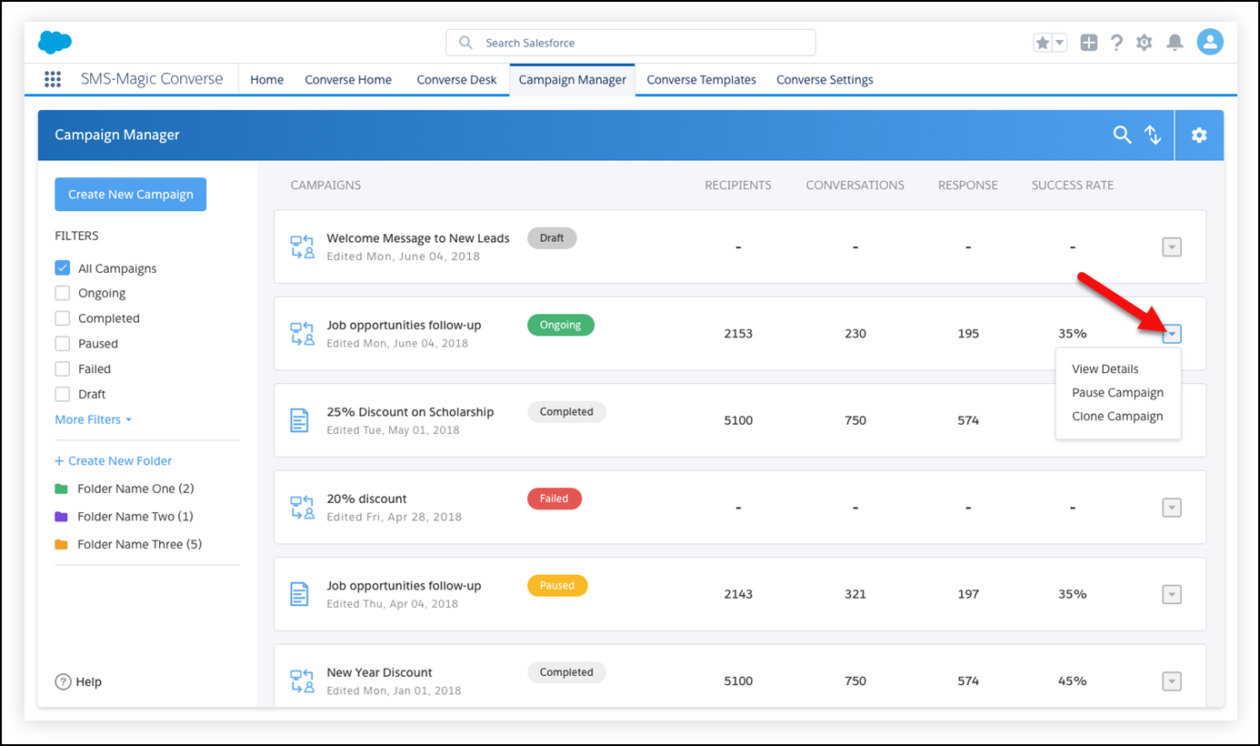The image size is (1260, 746).
Task: Switch to the Converse Settings tab
Action: [825, 80]
